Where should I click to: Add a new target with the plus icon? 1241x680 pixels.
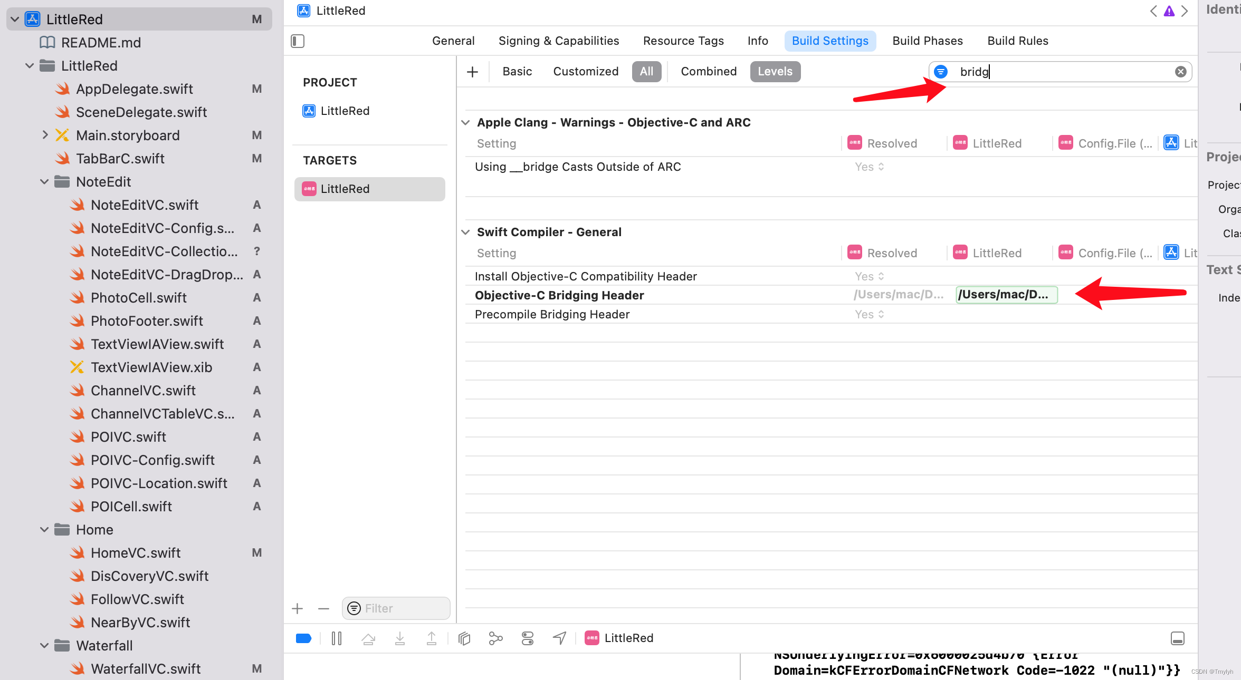[x=298, y=609]
